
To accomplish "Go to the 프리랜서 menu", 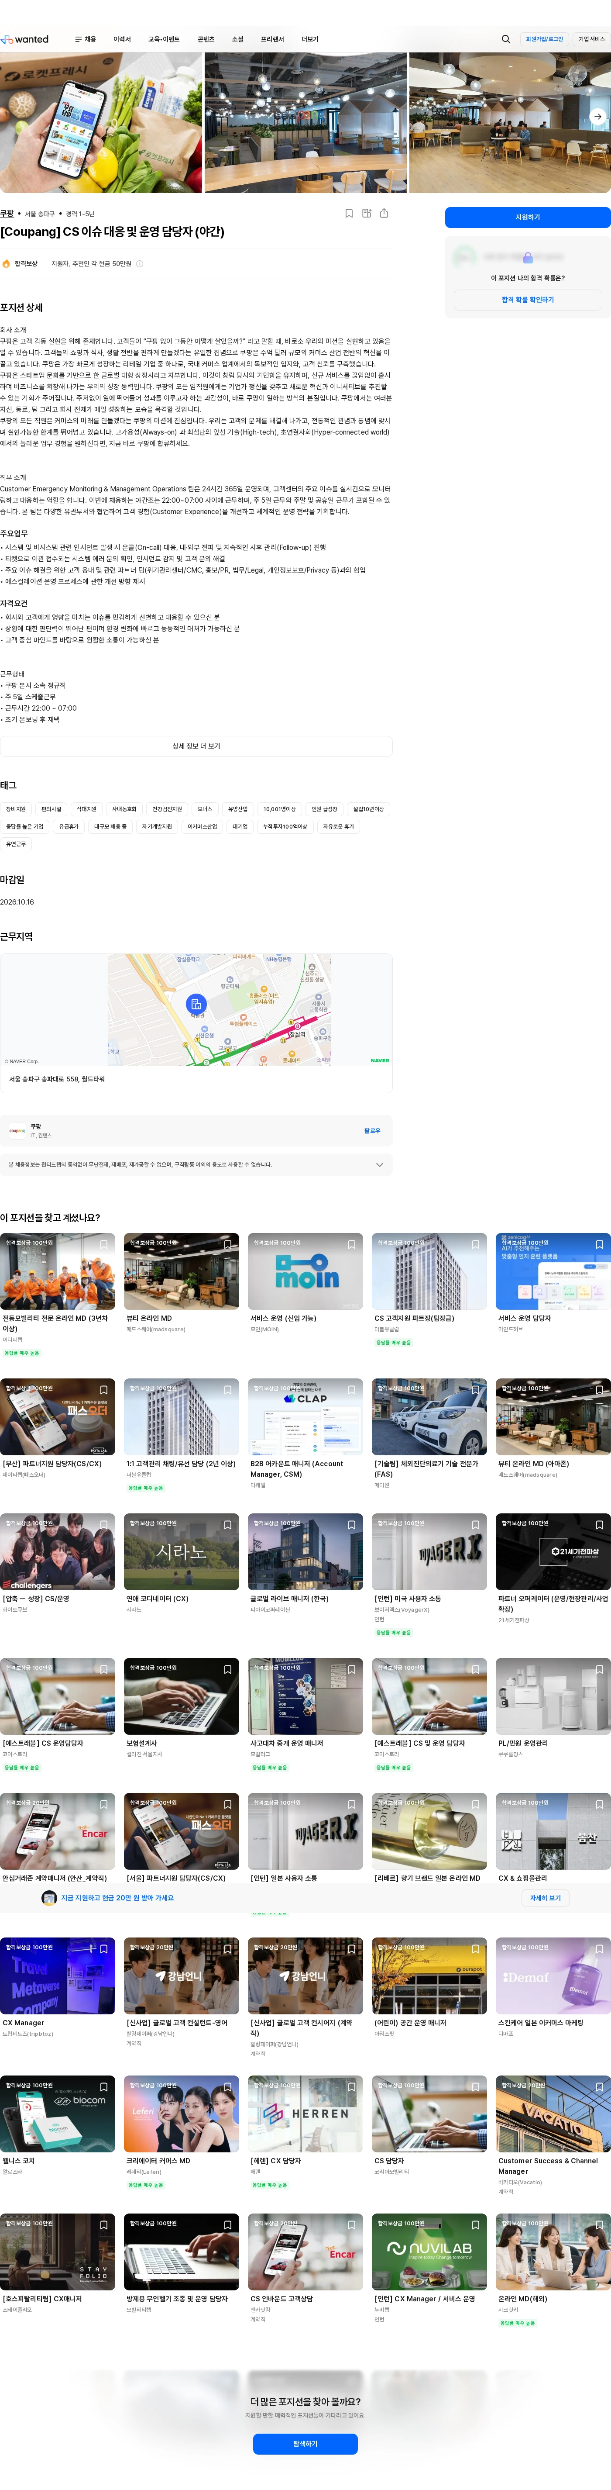I will pos(272,40).
